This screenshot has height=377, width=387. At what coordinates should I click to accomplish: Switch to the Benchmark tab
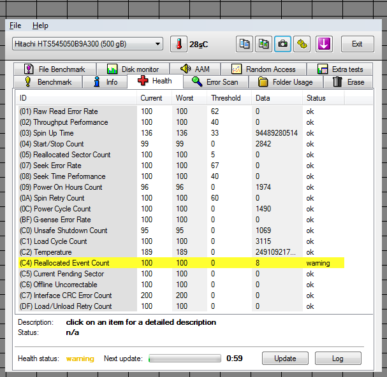point(48,82)
